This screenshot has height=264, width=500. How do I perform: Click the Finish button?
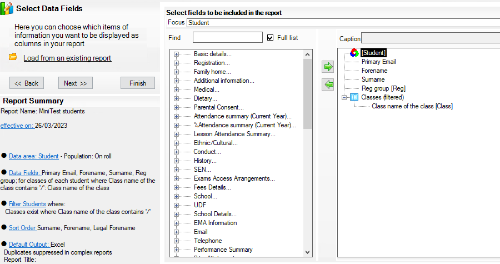138,83
